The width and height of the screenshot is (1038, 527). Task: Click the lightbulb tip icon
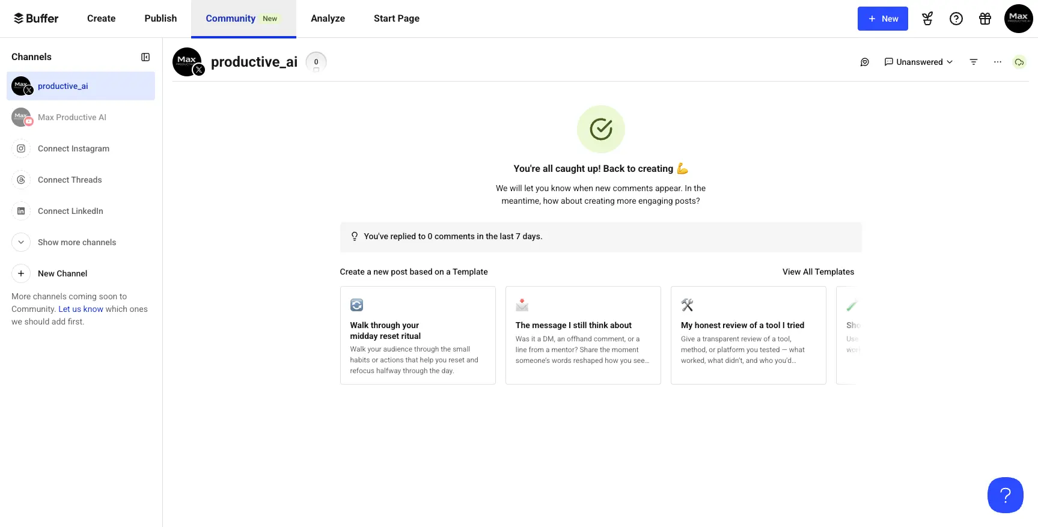pos(355,236)
